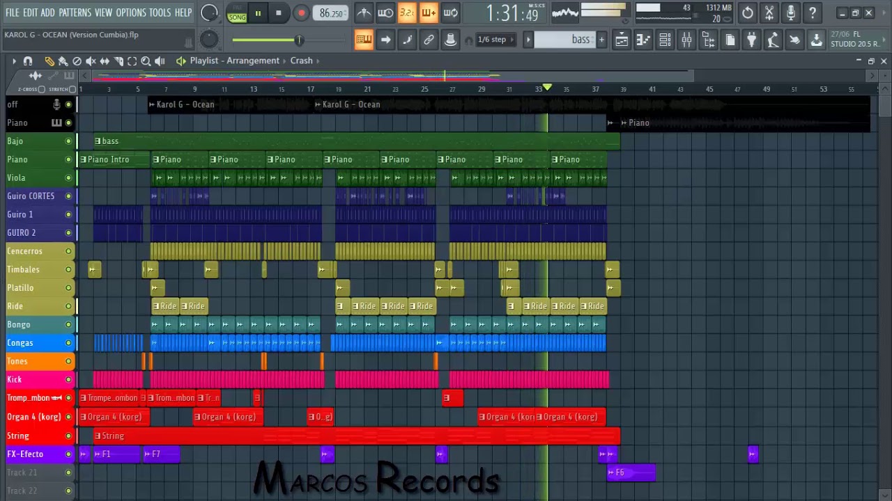
Task: Toggle the metronome icon
Action: [364, 13]
